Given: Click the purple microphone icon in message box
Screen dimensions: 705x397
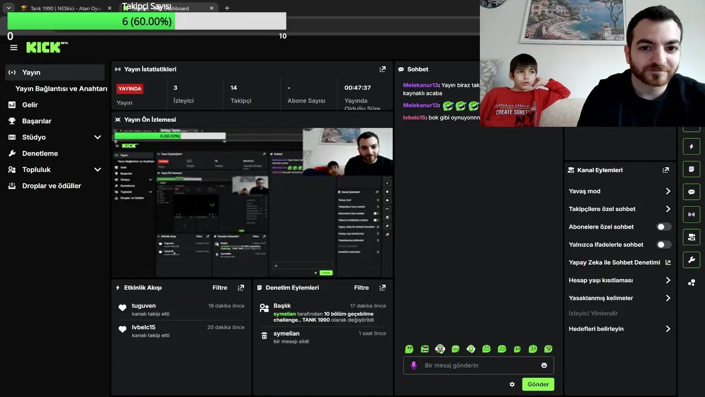Looking at the screenshot, I should coord(414,365).
